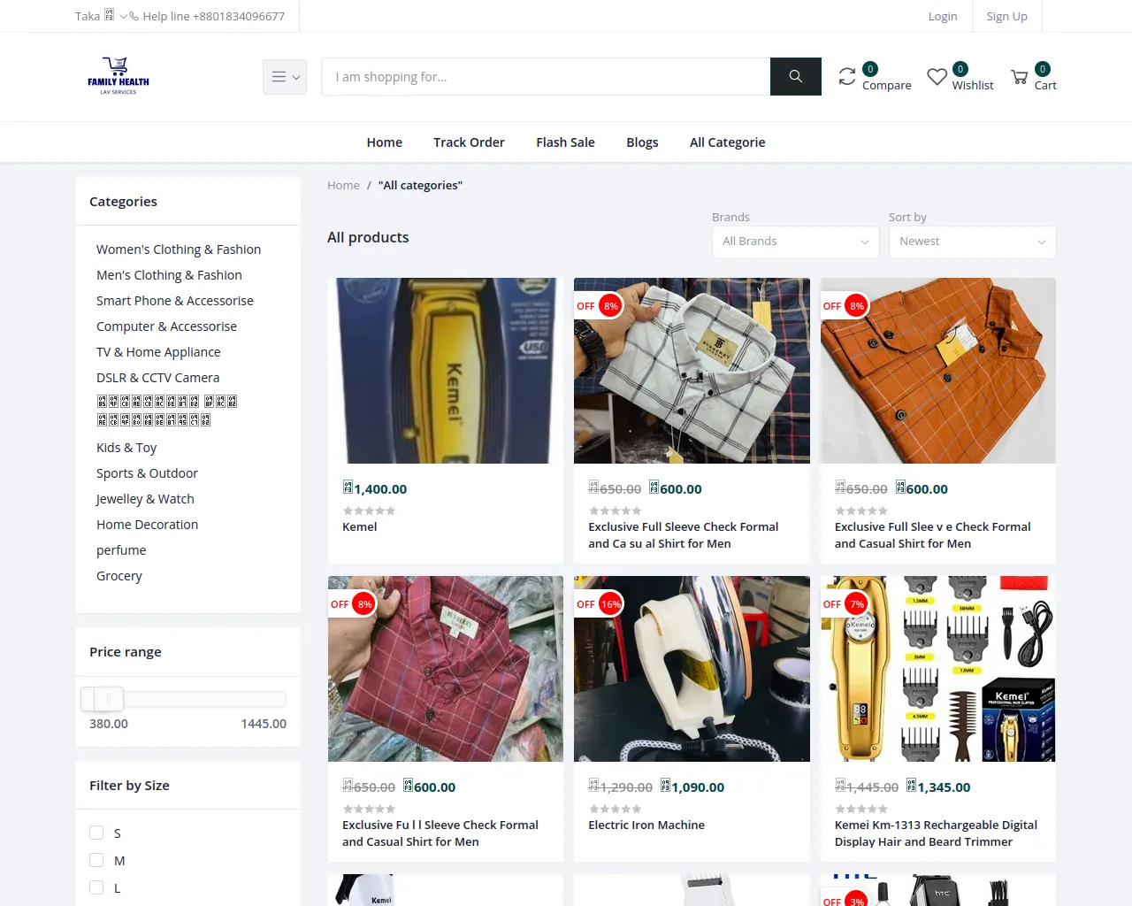Click the 1445.00 maximum price value

[x=264, y=724]
